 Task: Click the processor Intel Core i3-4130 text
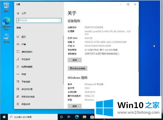pos(108,33)
